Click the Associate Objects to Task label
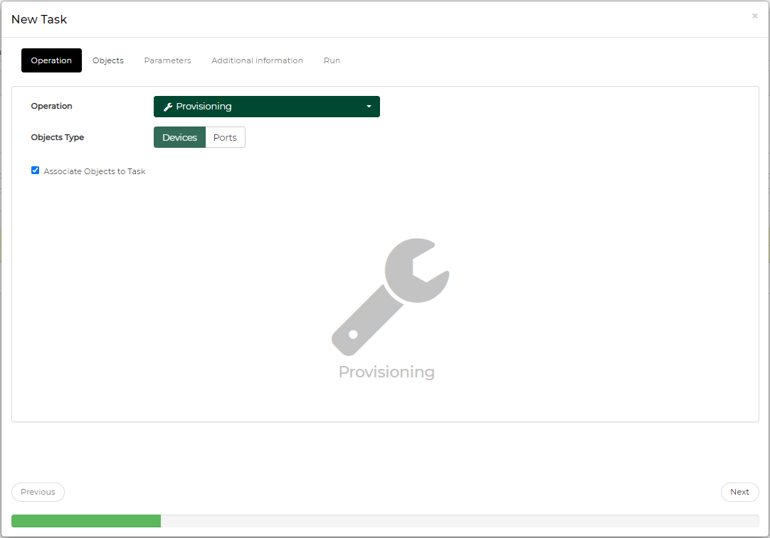Viewport: 770px width, 538px height. tap(95, 171)
